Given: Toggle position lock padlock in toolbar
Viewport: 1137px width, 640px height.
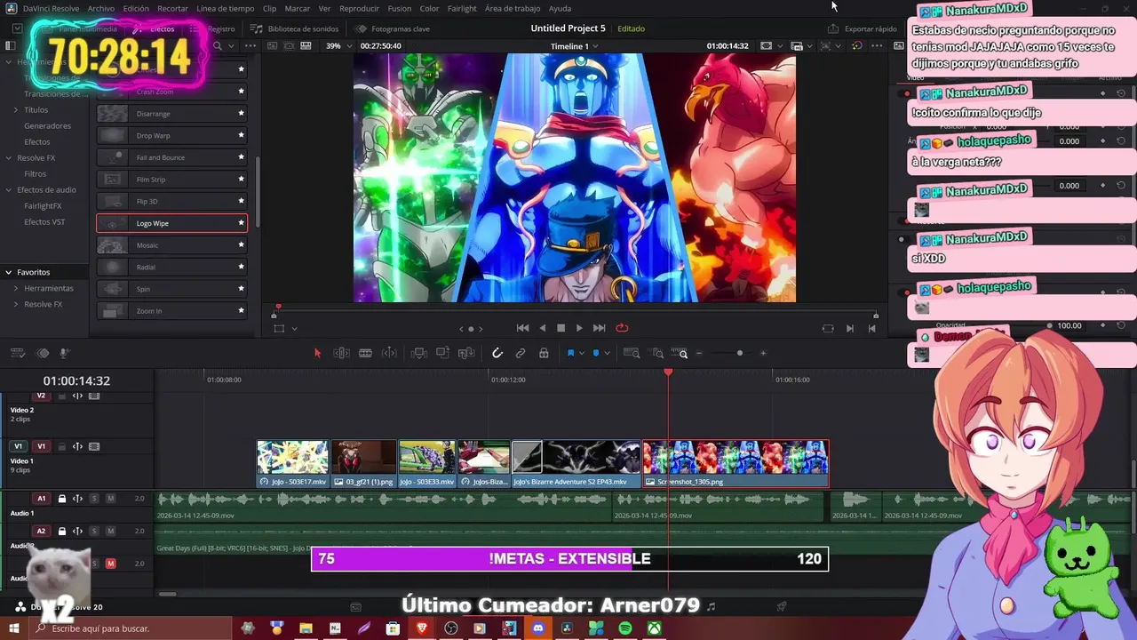Looking at the screenshot, I should pyautogui.click(x=544, y=353).
